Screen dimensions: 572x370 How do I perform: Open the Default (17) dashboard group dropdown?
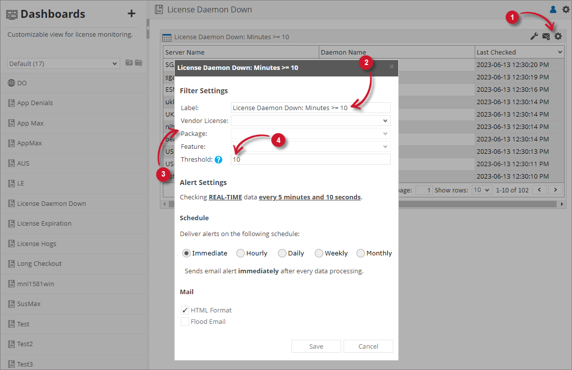point(64,64)
